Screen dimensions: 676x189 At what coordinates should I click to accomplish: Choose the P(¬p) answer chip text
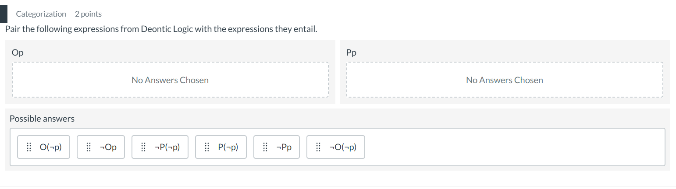pos(228,147)
